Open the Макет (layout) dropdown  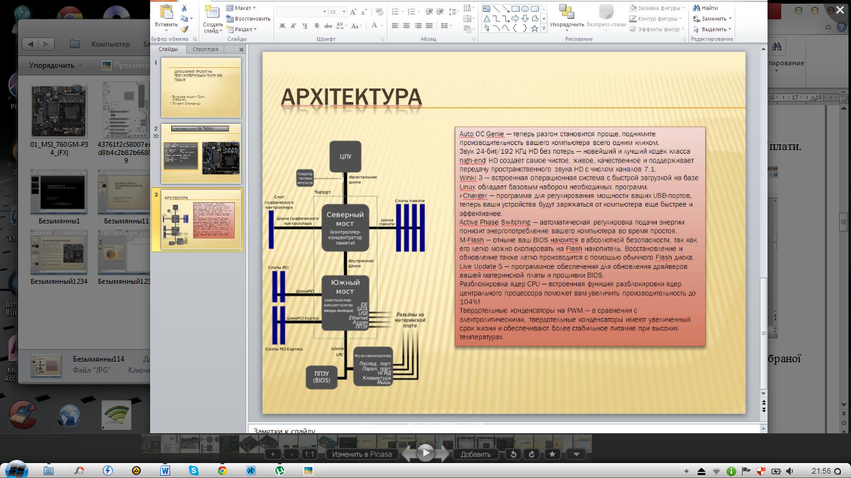241,8
